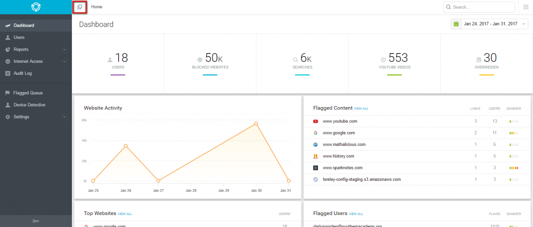Screen dimensions: 533x227
Task: Click View All next to Flagged Users
Action: click(x=356, y=214)
